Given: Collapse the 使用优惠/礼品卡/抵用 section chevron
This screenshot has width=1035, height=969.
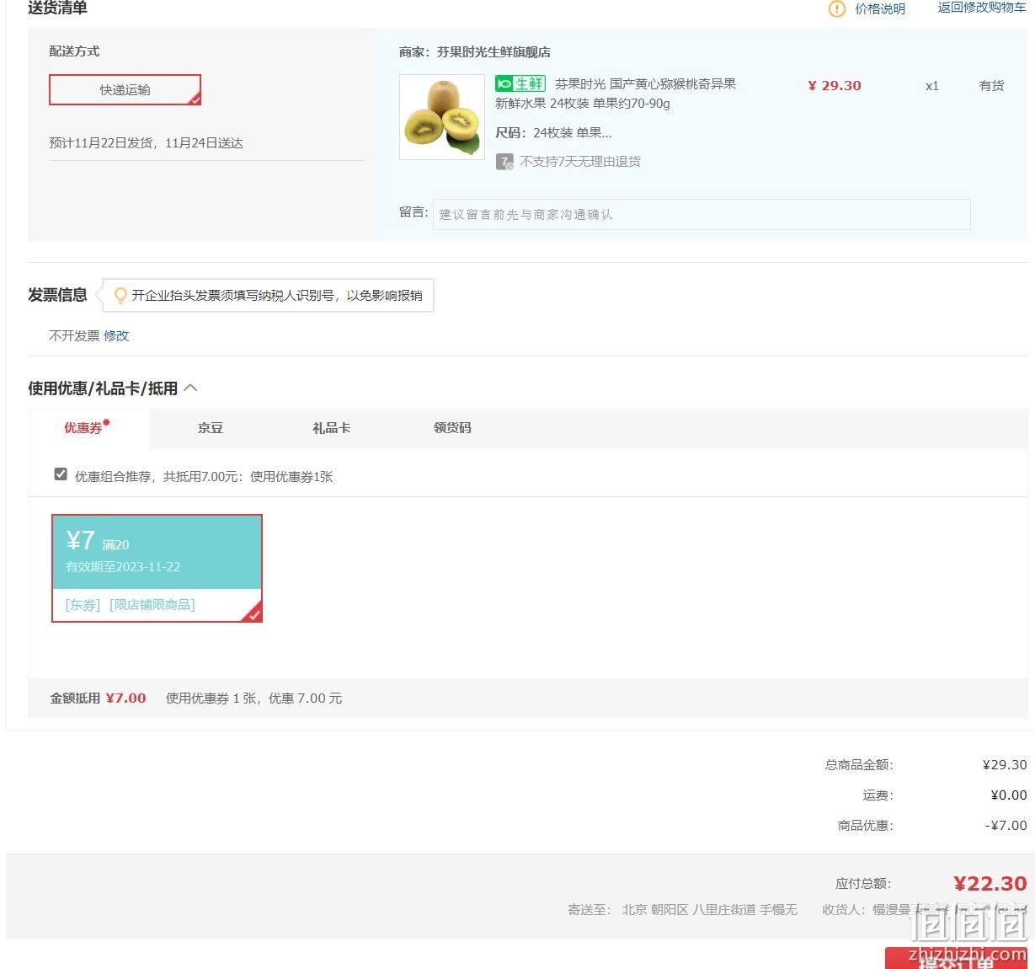Looking at the screenshot, I should (191, 388).
